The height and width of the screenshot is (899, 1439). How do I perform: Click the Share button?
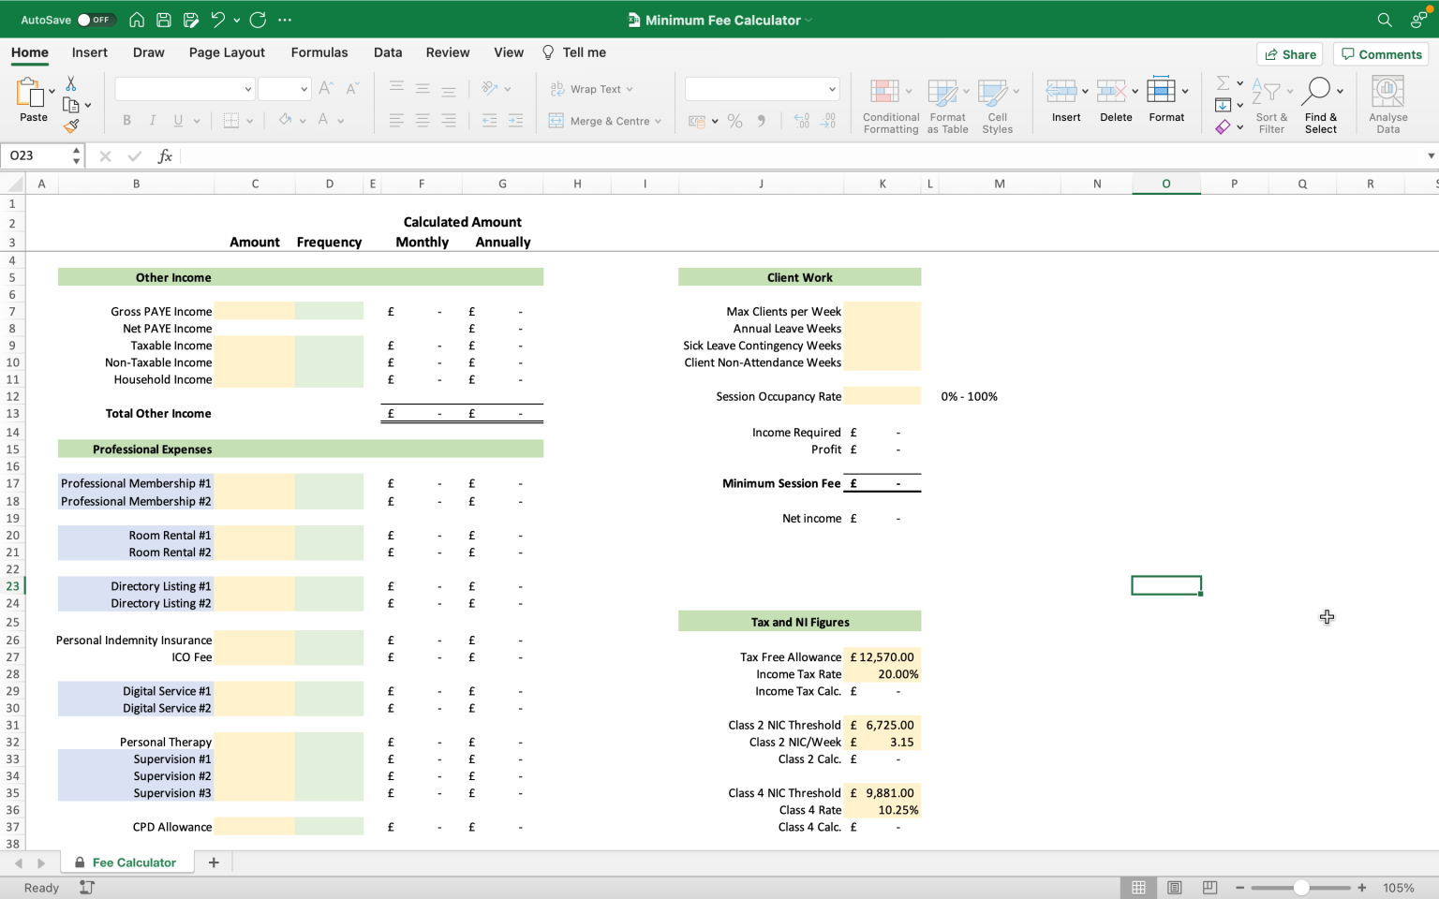pos(1289,54)
